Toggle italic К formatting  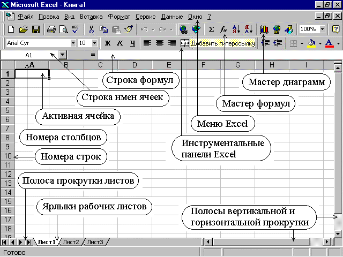pos(120,43)
